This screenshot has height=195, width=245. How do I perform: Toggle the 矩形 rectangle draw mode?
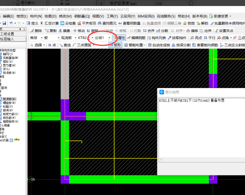point(115,45)
